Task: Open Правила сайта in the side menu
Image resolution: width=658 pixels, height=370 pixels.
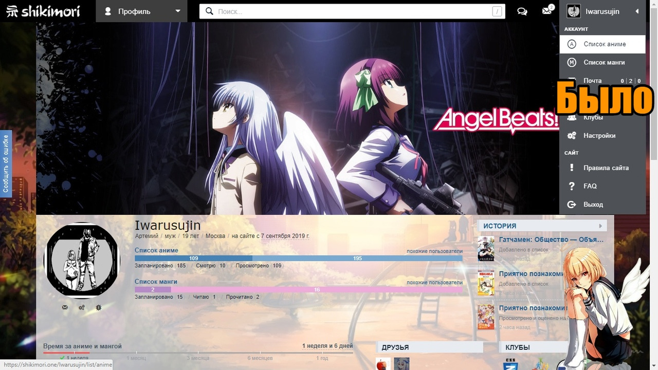Action: pos(606,168)
